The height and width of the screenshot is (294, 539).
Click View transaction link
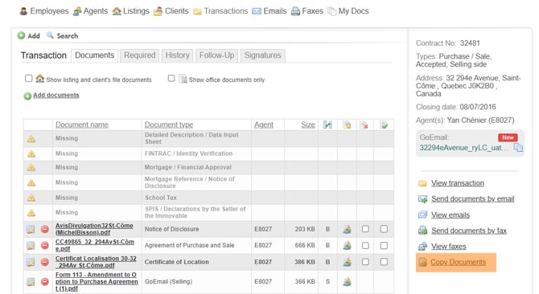458,183
